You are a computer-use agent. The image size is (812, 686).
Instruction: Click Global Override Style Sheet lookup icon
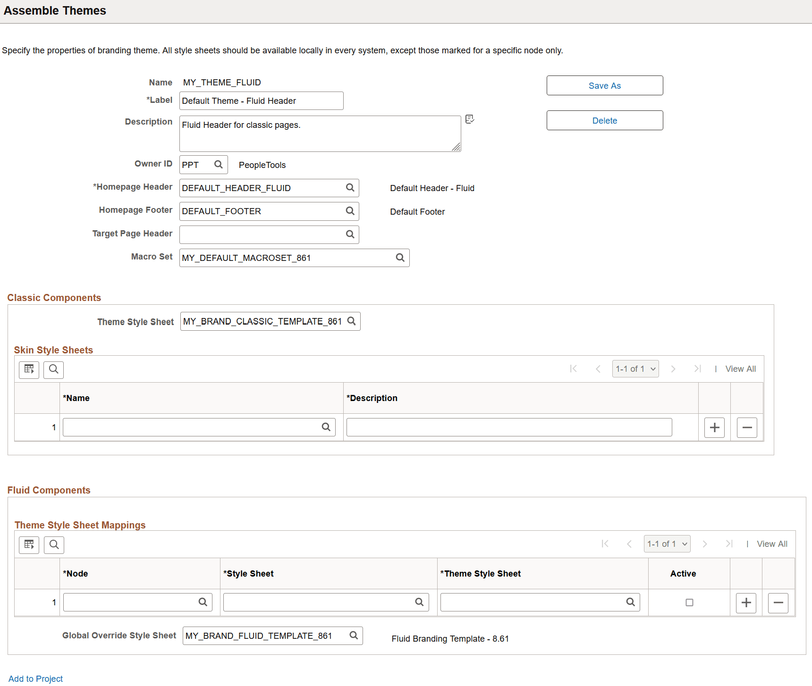[x=354, y=636]
